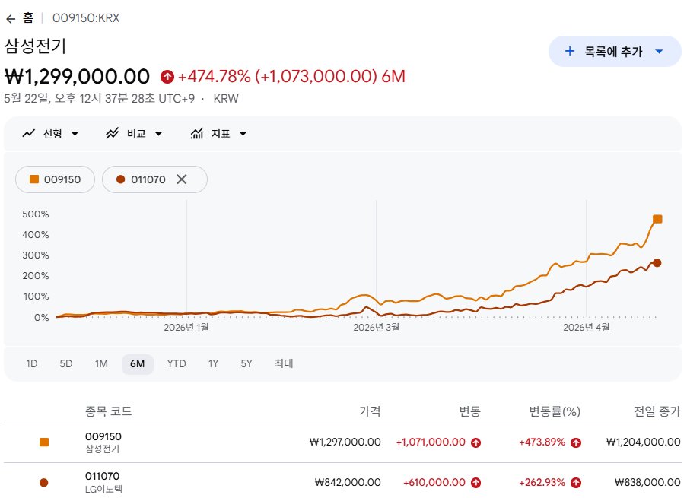Click the brown end marker on the chart
This screenshot has width=687, height=498.
click(657, 263)
